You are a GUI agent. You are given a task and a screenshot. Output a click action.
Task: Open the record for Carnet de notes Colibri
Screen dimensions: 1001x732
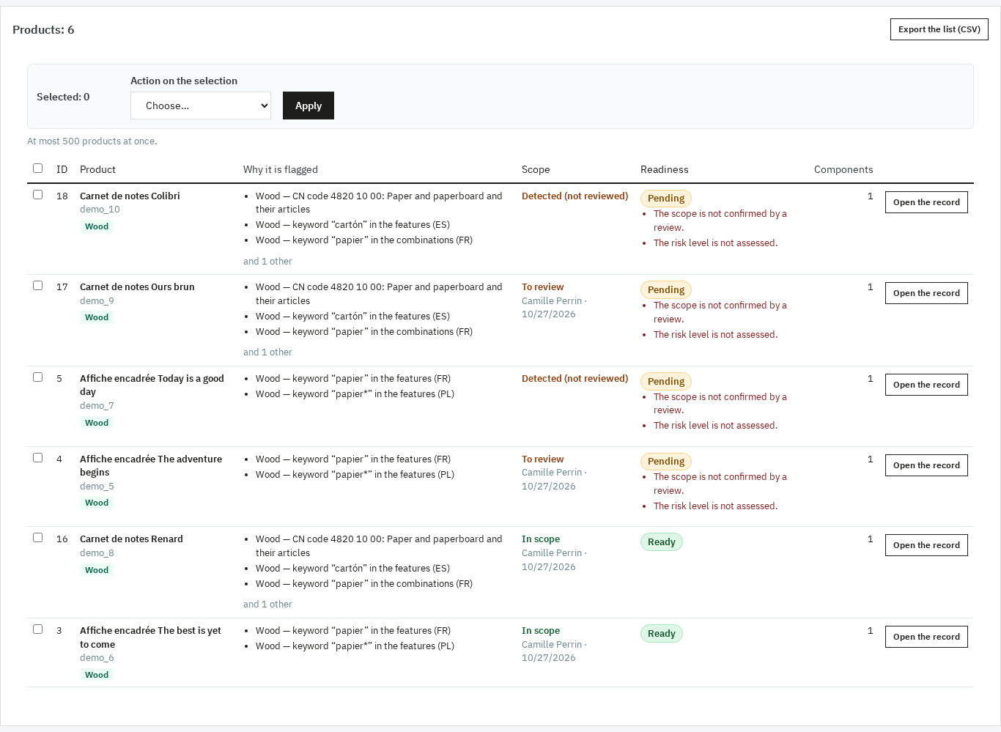(926, 202)
